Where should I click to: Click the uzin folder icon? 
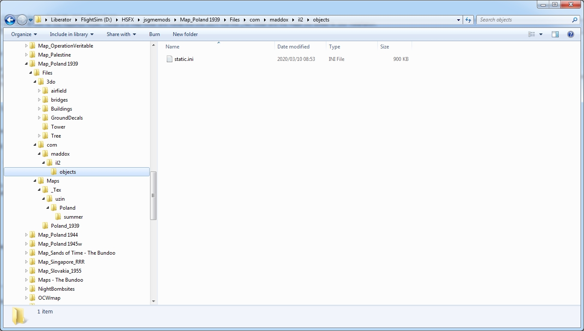click(x=49, y=199)
